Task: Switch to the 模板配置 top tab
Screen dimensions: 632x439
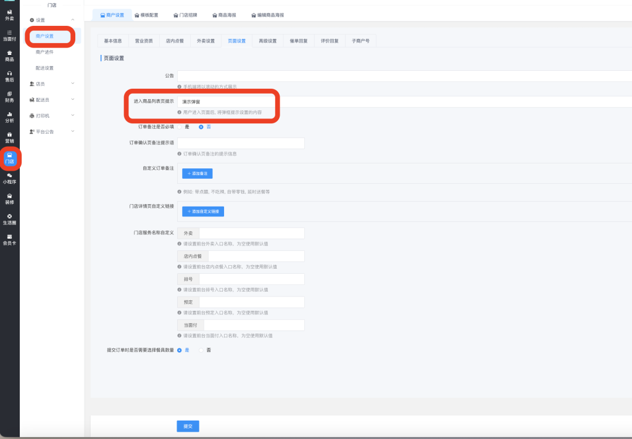Action: (146, 15)
